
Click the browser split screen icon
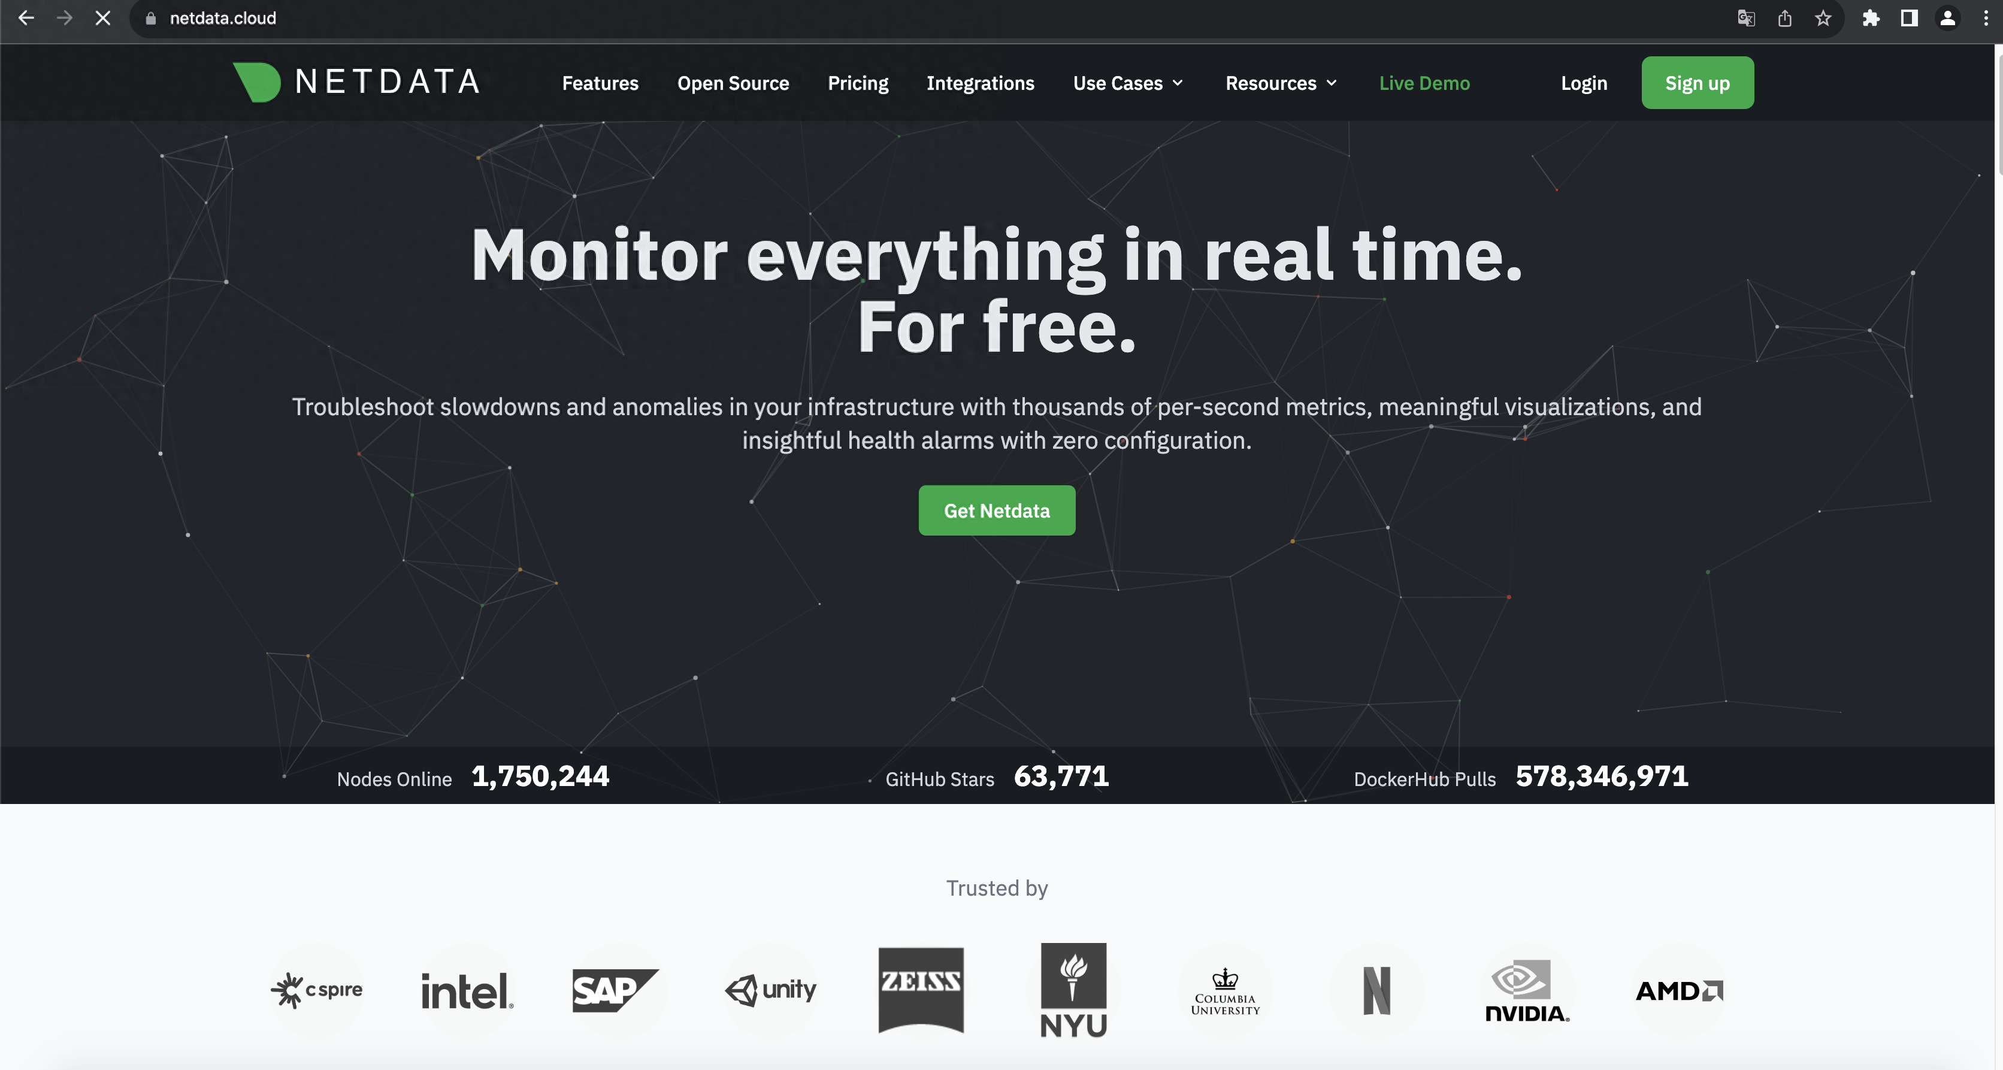(1909, 19)
